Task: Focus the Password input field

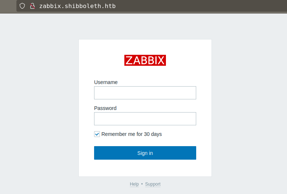Action: coord(145,119)
